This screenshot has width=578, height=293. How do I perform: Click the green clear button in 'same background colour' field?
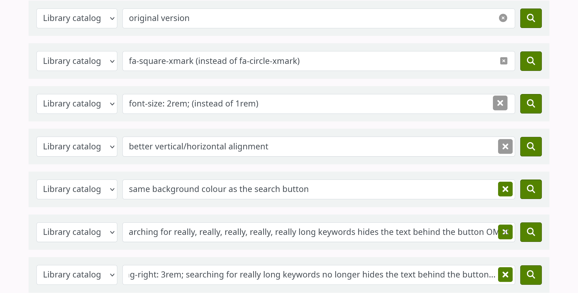(x=505, y=189)
